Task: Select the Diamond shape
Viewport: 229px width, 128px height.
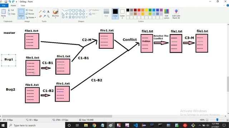Action: 67,14
